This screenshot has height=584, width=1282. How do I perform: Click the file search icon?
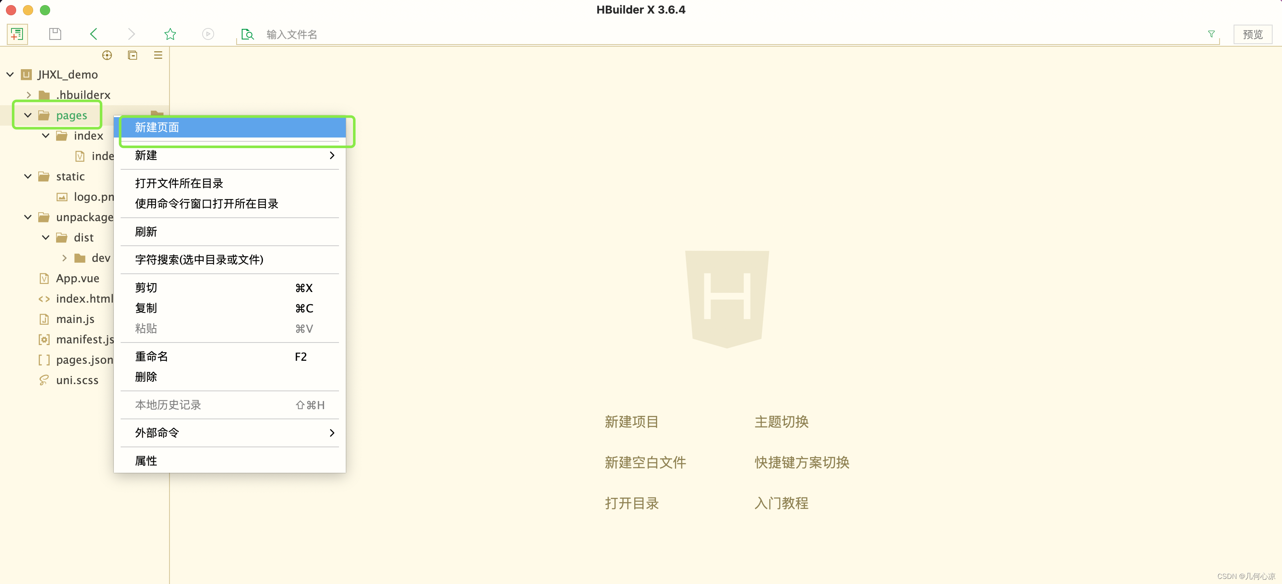click(247, 34)
